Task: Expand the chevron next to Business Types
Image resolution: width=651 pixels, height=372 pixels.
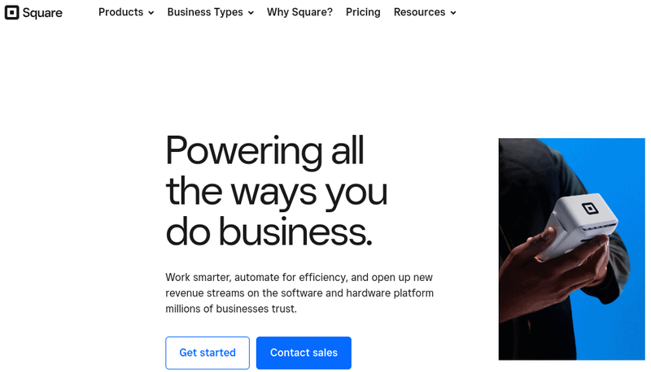Action: [x=251, y=13]
